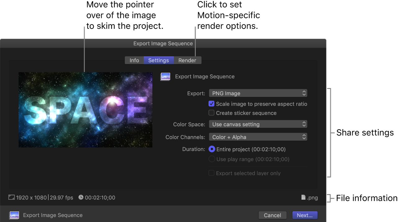Click the Export Image Sequence app icon bottom left
Screen dimensions: 400x222
click(x=14, y=215)
